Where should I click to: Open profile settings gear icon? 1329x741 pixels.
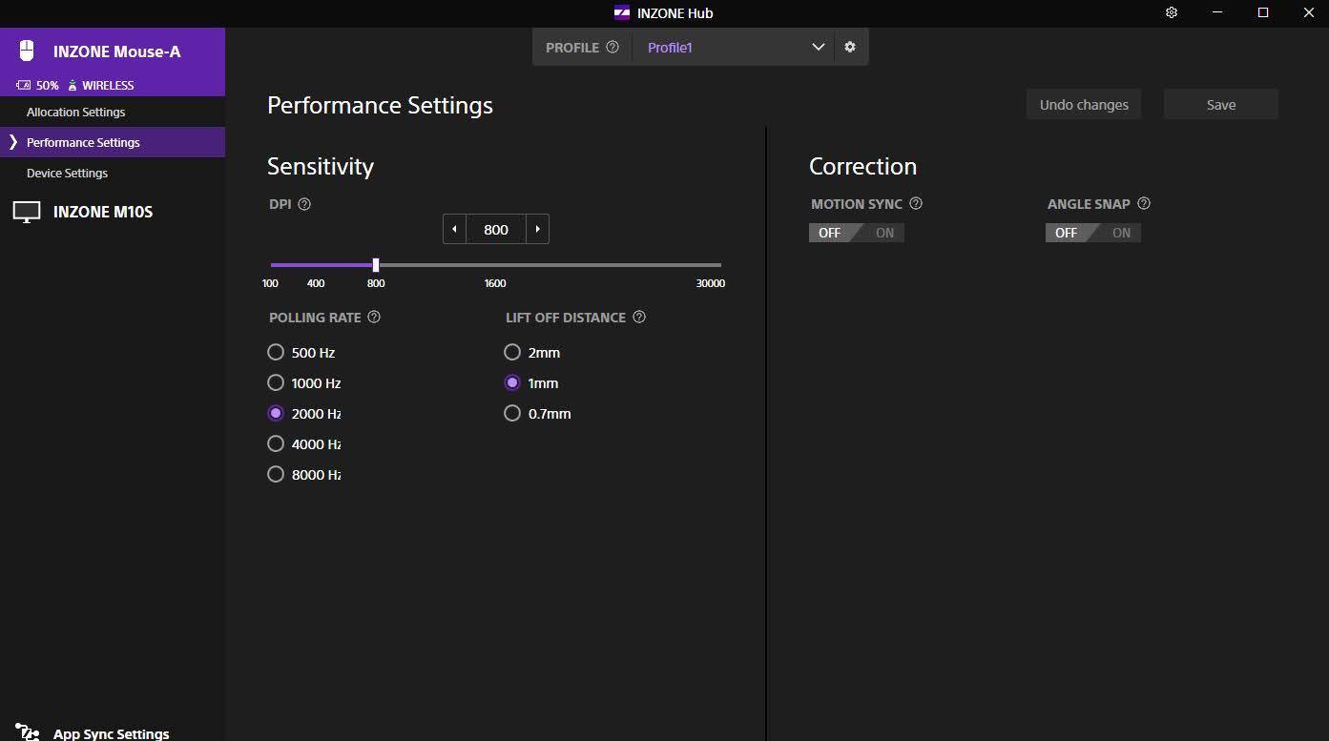point(850,47)
